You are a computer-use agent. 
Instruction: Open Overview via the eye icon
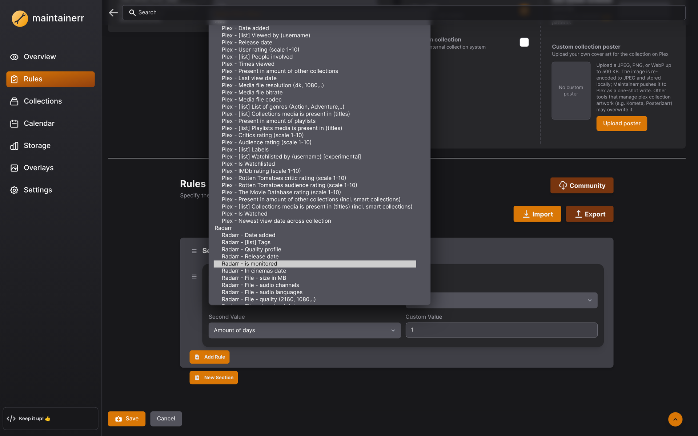click(14, 57)
